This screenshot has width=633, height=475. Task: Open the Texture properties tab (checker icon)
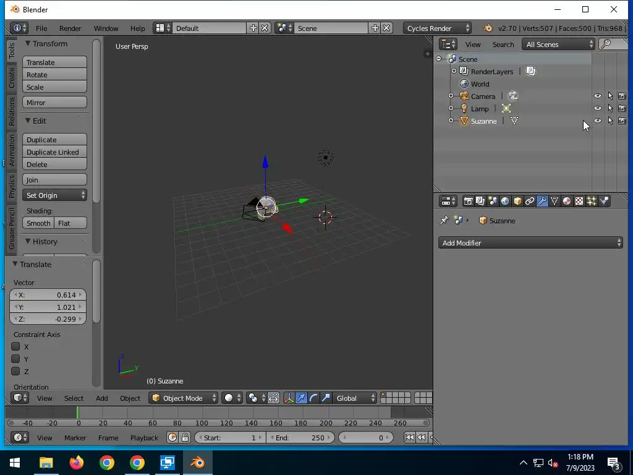click(x=579, y=201)
